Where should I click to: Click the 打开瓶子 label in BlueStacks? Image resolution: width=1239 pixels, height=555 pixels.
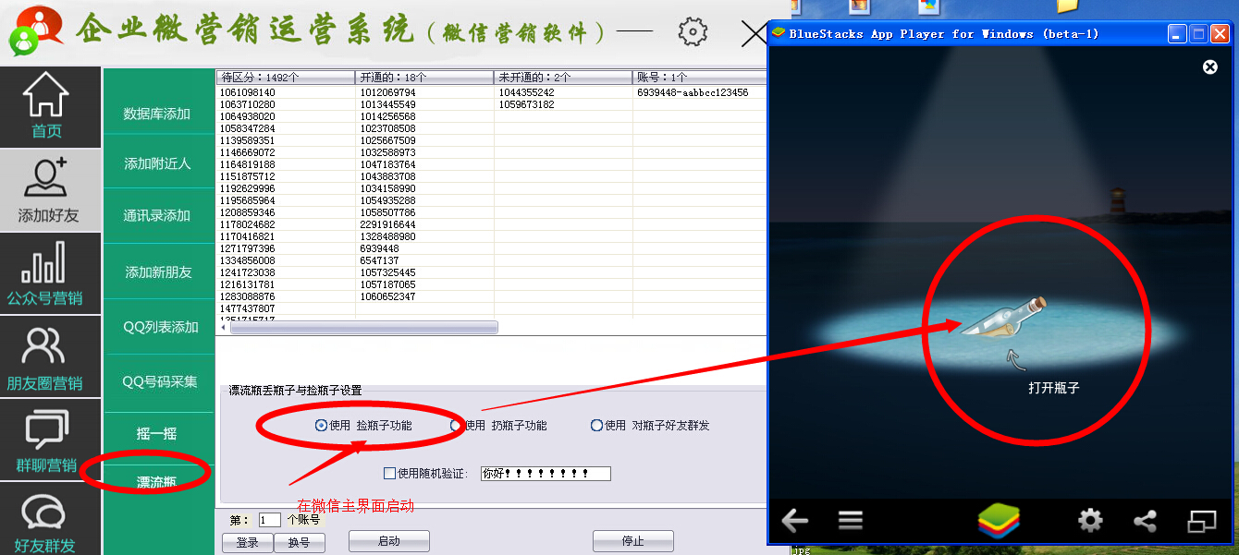tap(1053, 388)
